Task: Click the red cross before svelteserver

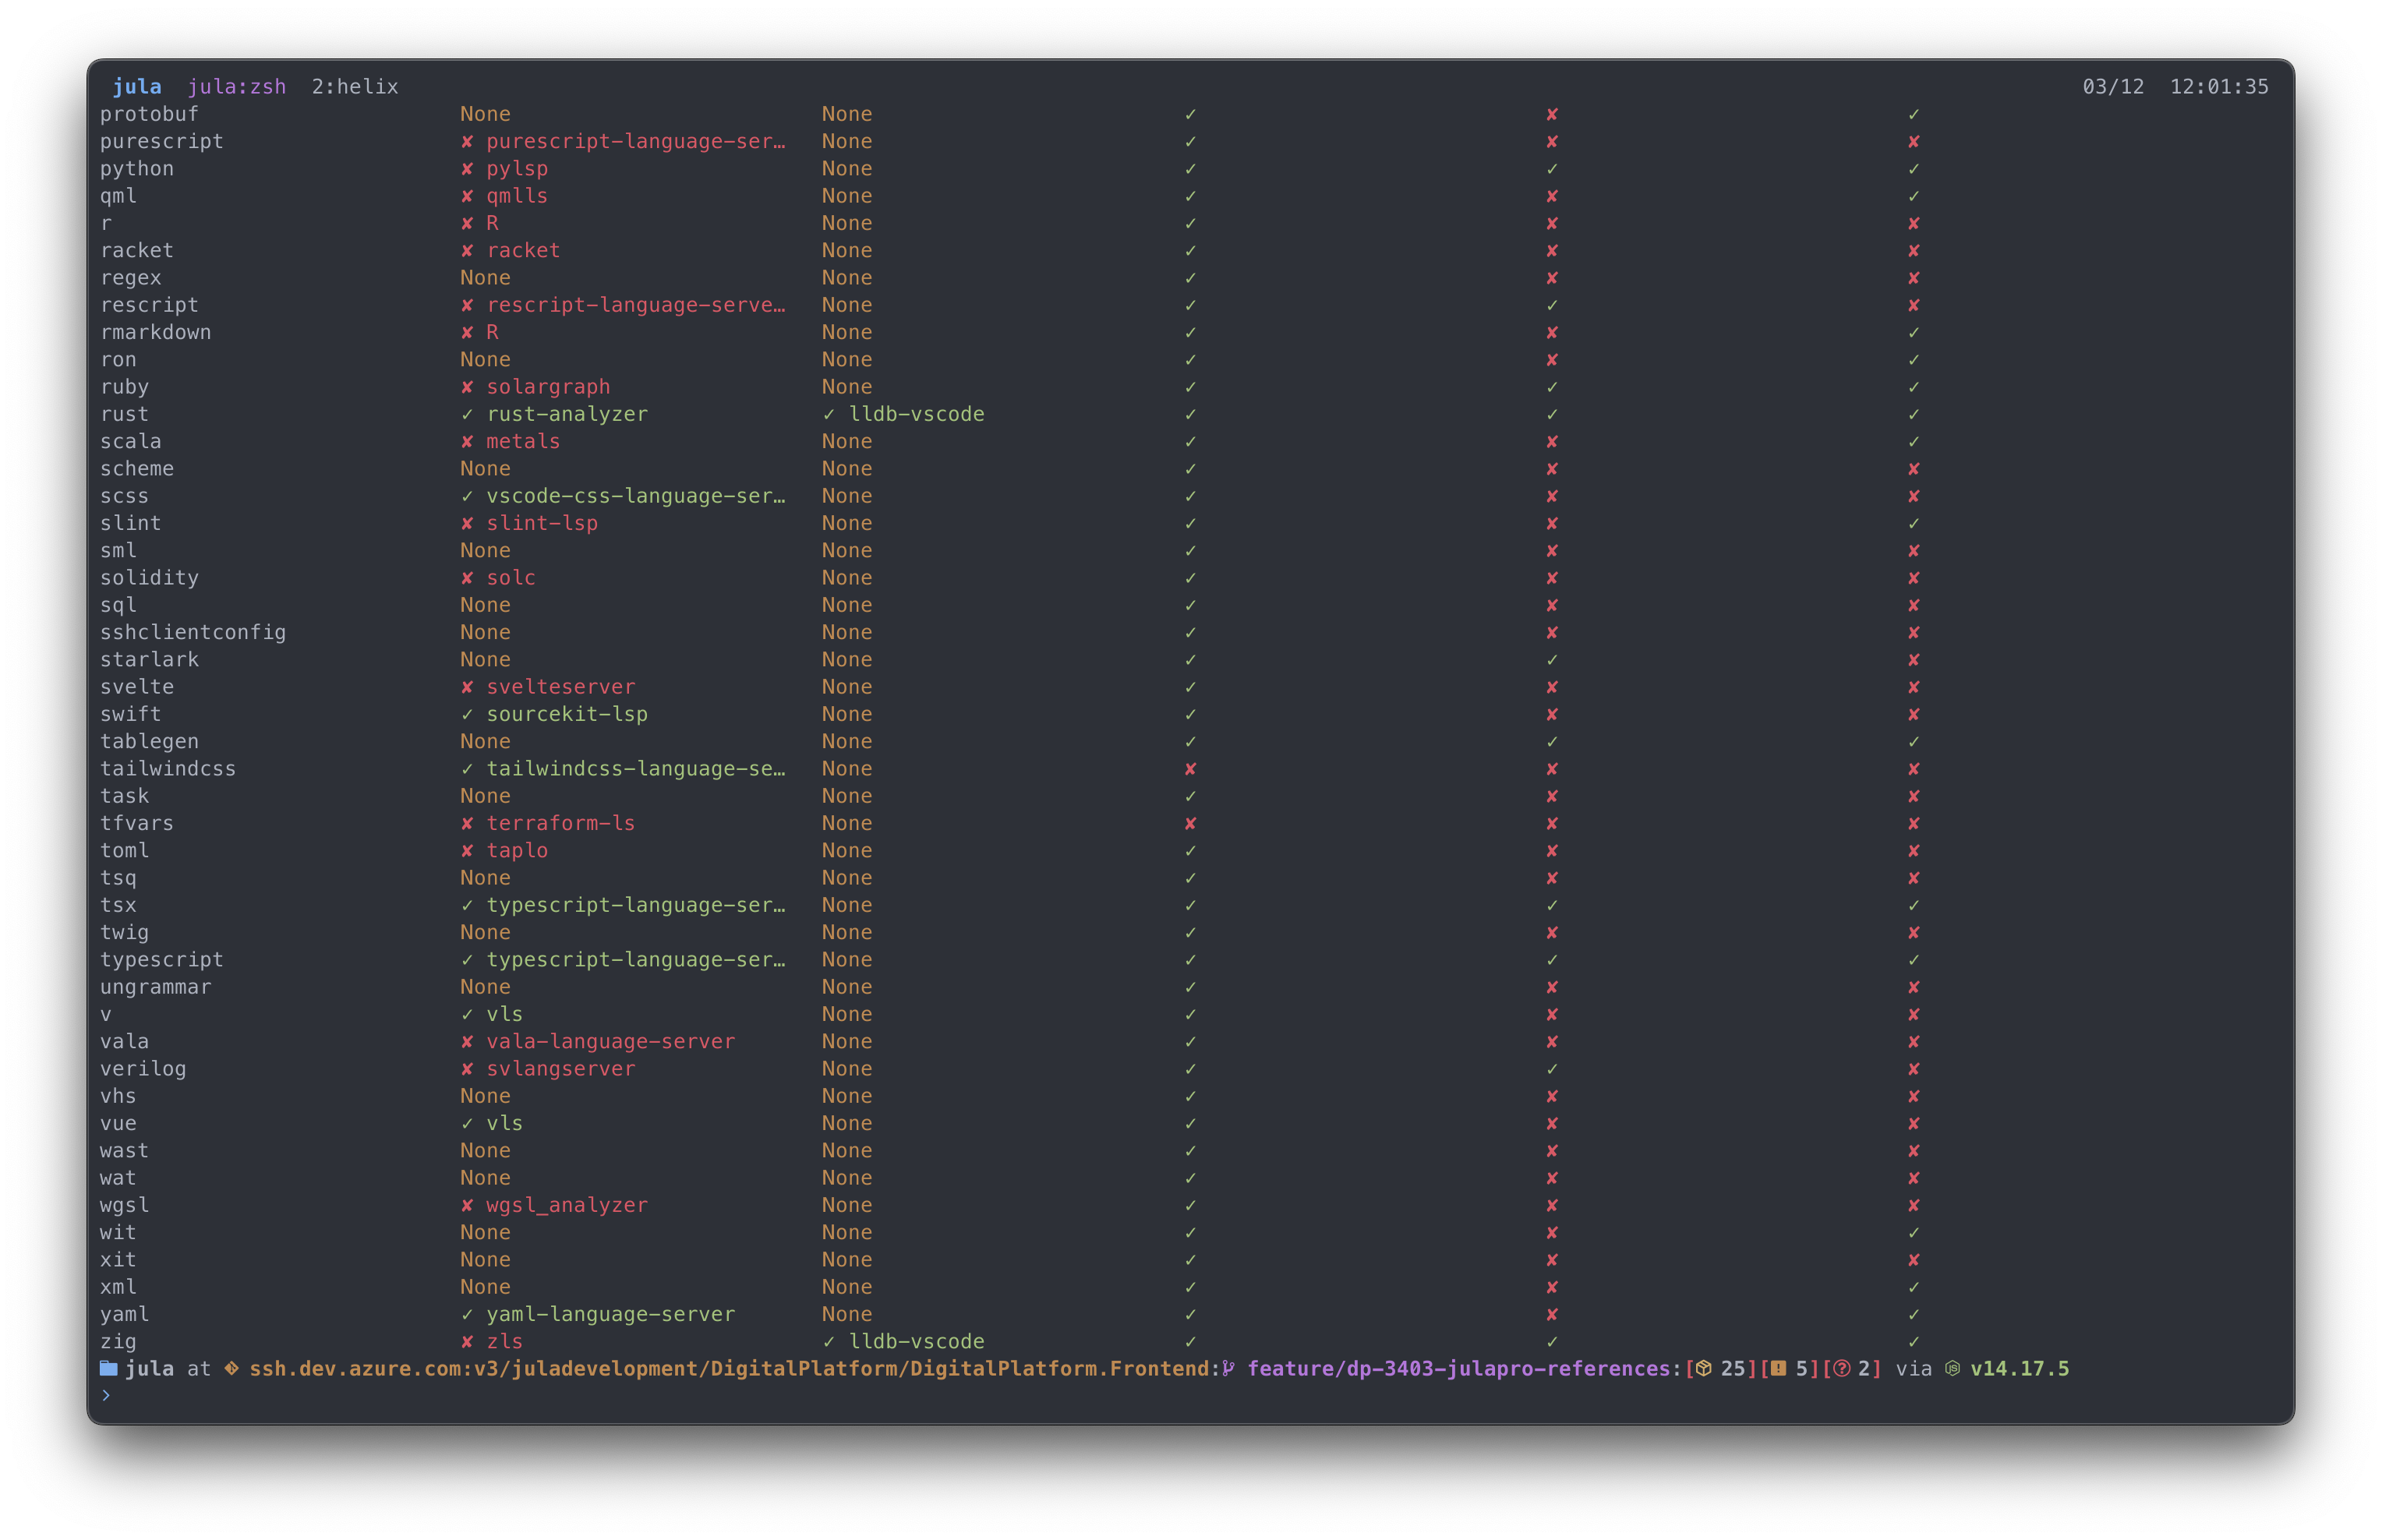Action: point(467,687)
